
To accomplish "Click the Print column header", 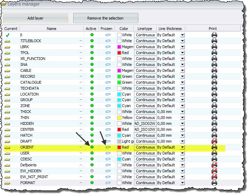I will click(x=213, y=29).
